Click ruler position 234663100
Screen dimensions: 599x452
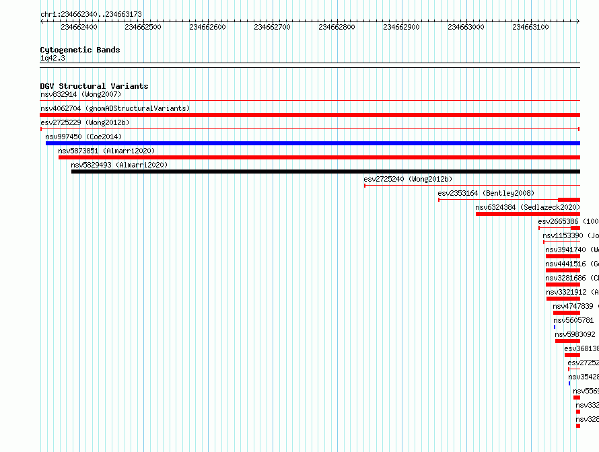click(x=530, y=27)
